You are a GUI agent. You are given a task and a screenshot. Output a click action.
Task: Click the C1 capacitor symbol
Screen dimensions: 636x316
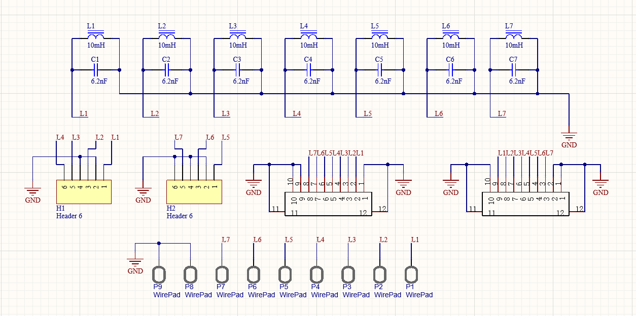click(x=96, y=70)
